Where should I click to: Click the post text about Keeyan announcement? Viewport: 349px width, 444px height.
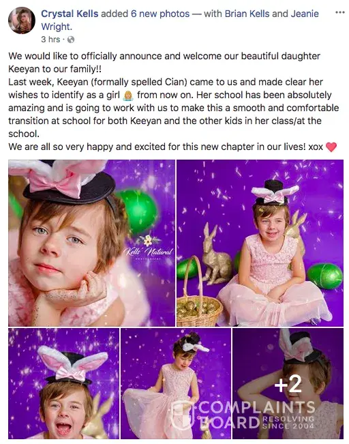[x=173, y=102]
